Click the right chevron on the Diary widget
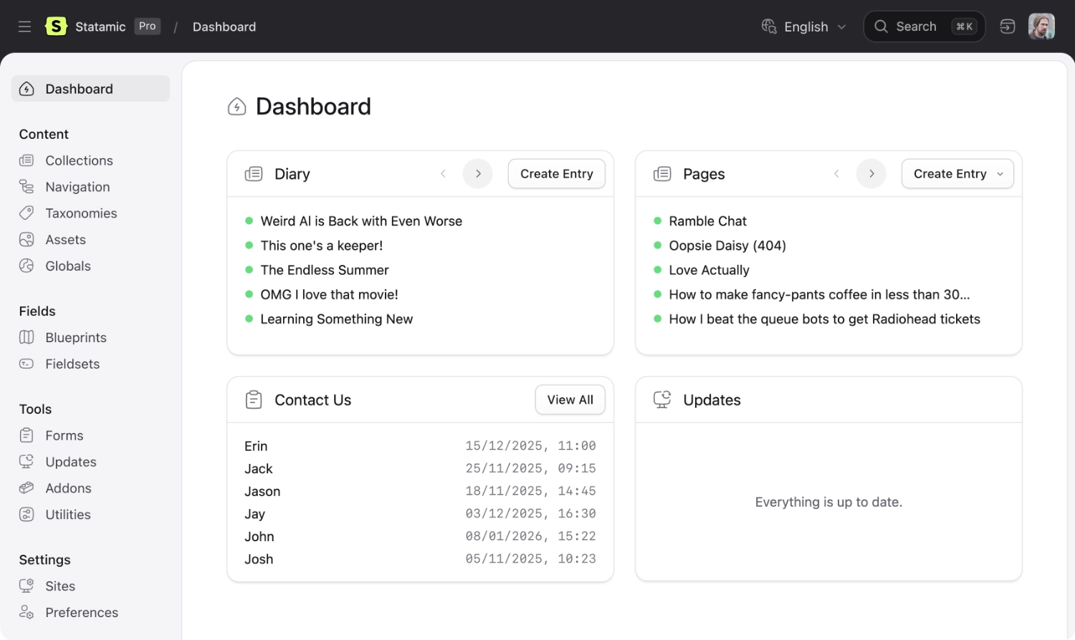The image size is (1075, 640). [x=477, y=173]
